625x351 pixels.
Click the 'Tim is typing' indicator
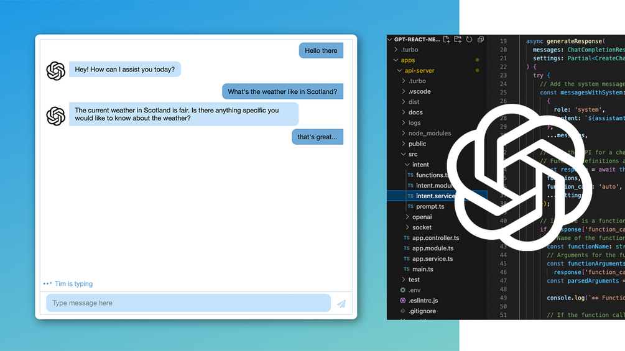(x=68, y=284)
